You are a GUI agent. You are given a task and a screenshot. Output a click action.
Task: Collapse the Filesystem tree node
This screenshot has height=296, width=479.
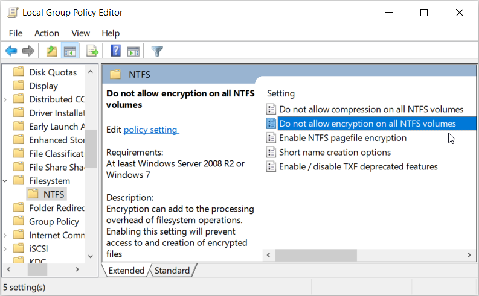[5, 181]
